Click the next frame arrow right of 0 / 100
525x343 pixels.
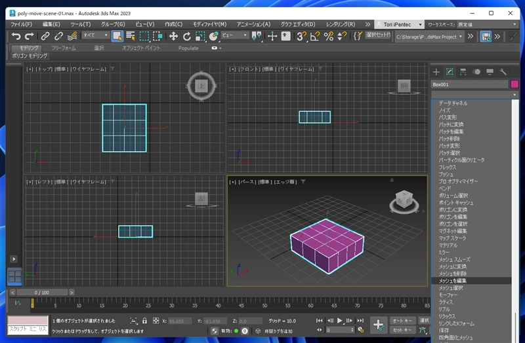[72, 293]
